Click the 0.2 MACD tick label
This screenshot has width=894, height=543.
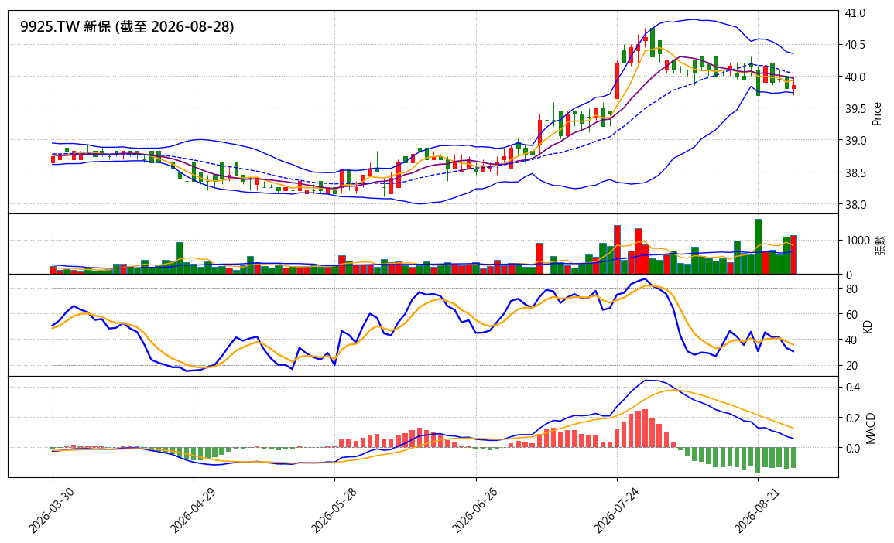point(853,418)
